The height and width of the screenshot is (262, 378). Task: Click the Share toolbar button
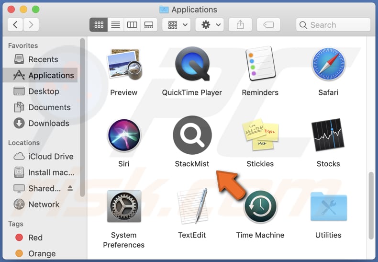point(240,24)
